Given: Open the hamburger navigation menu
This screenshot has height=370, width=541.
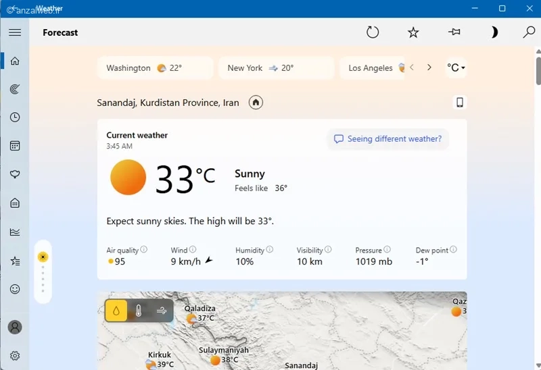Looking at the screenshot, I should coord(15,32).
